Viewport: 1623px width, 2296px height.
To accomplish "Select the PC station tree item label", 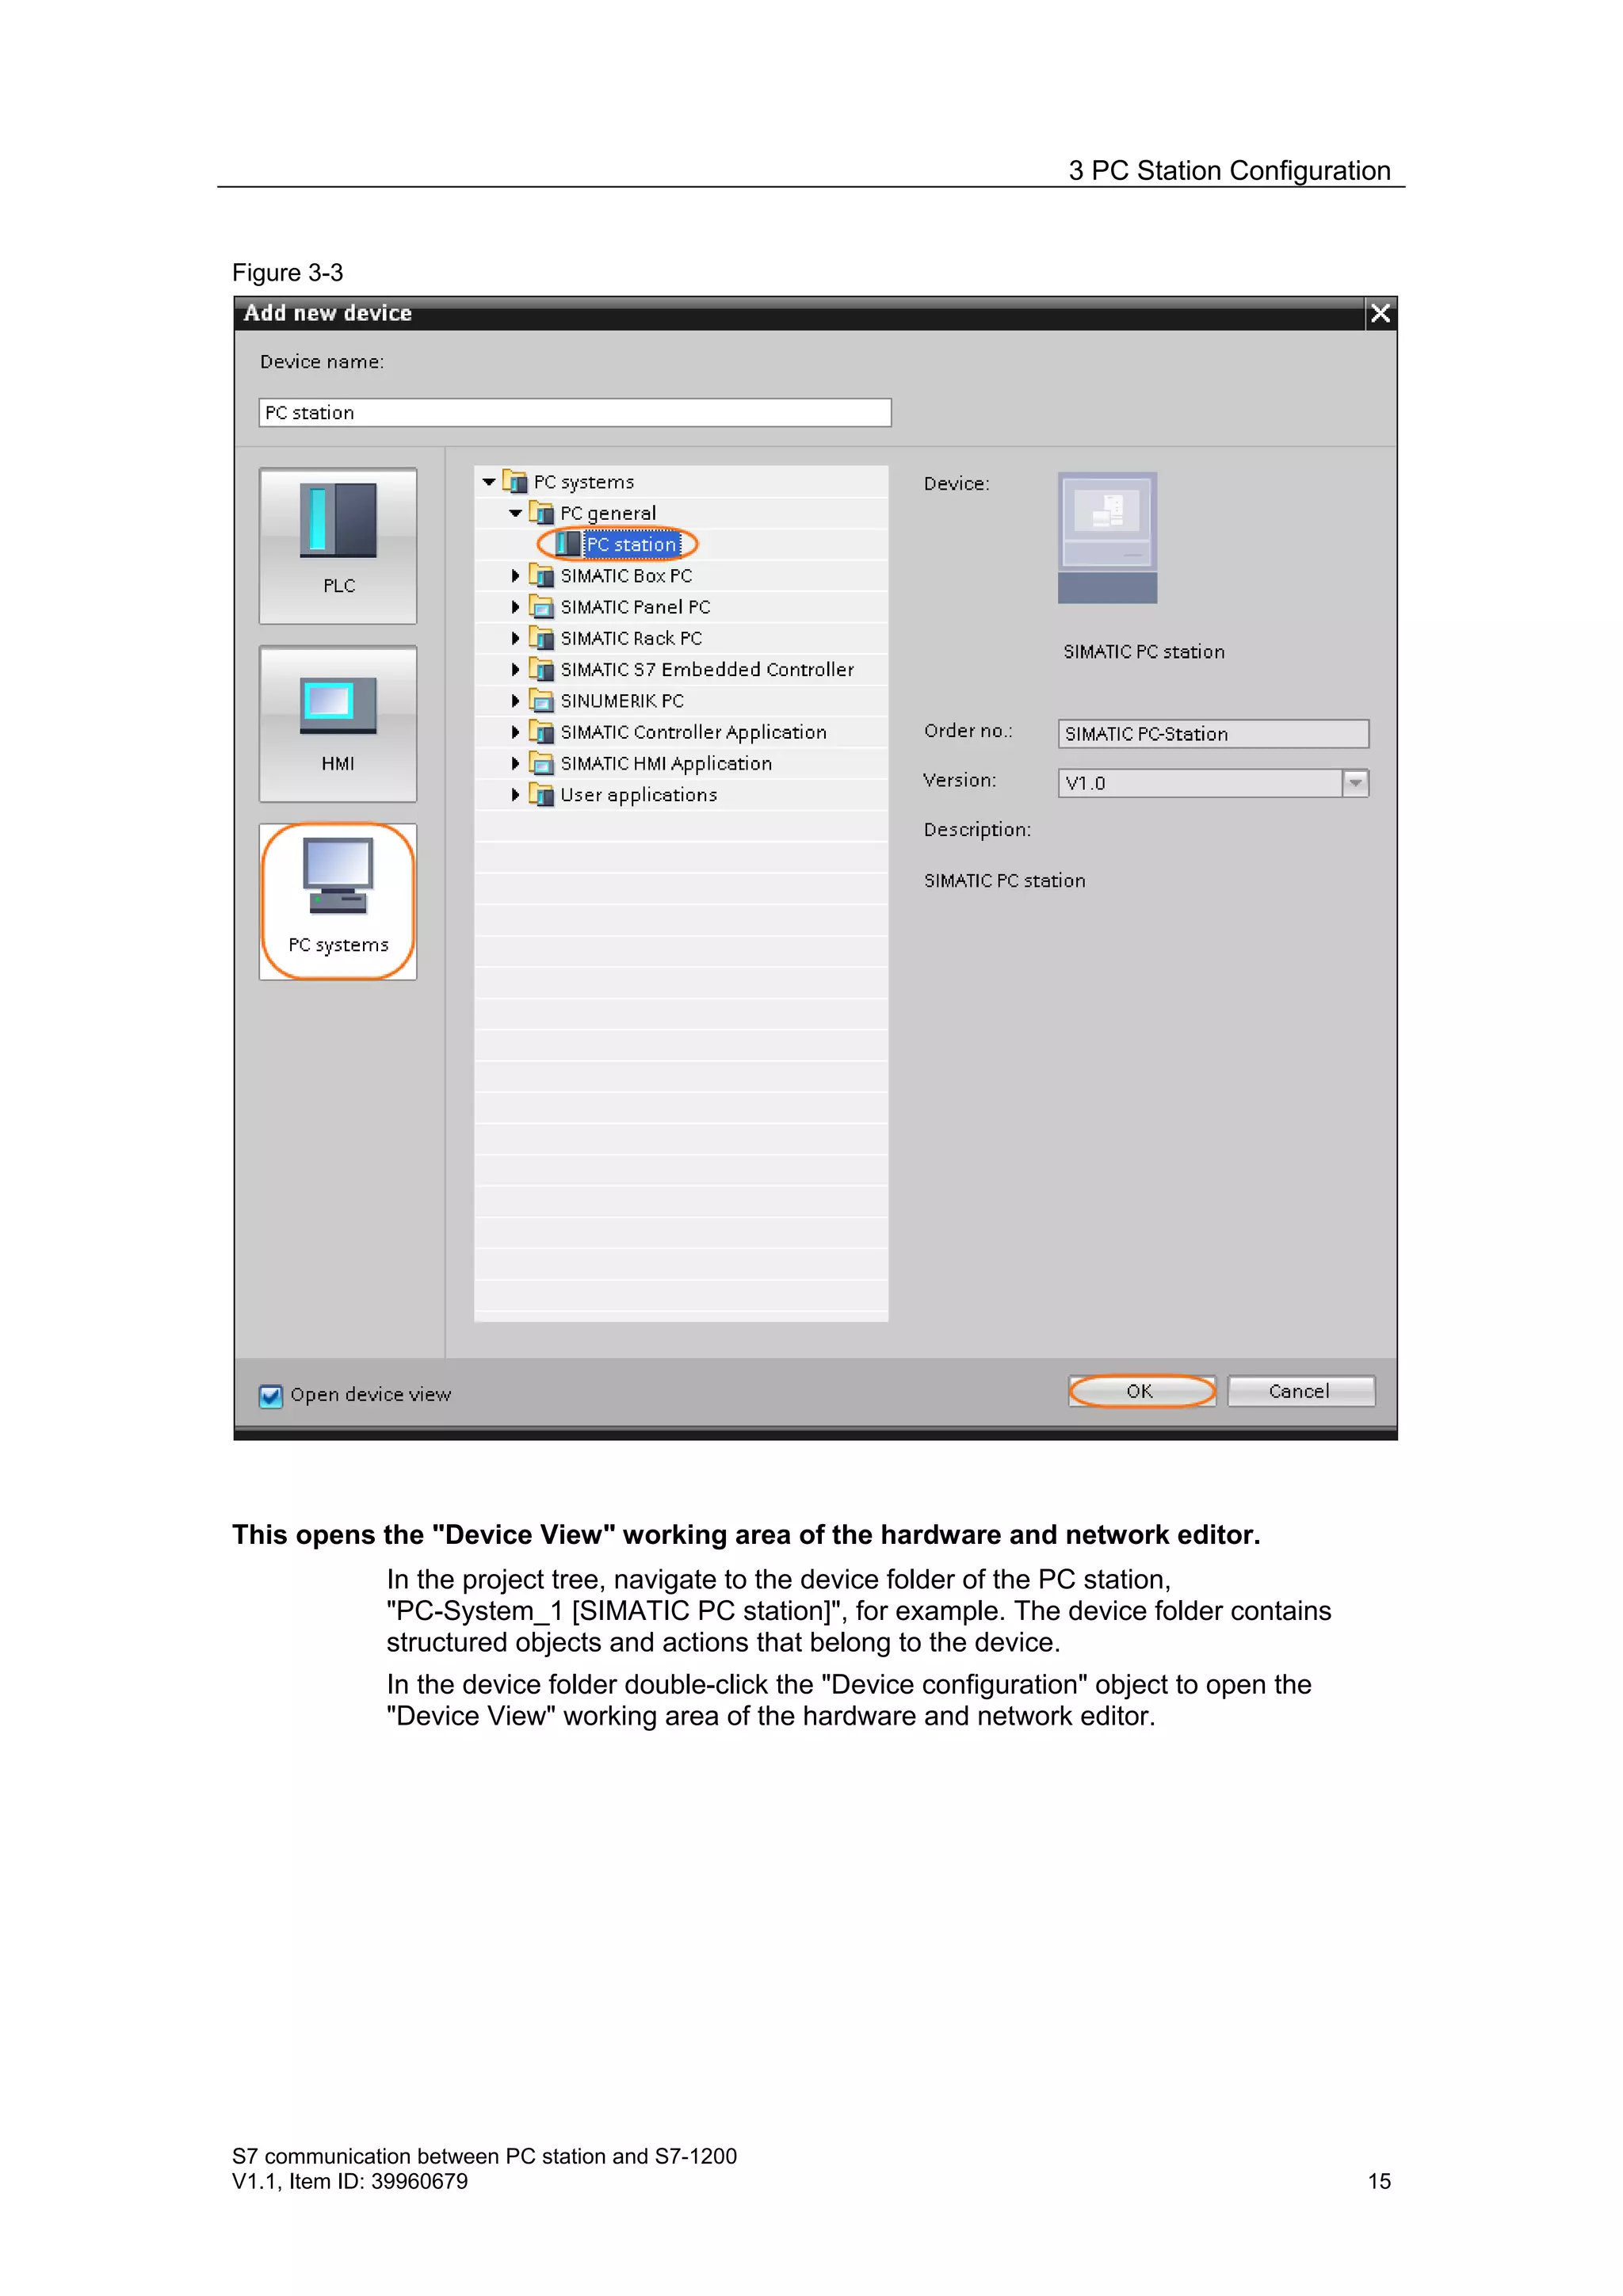I will point(632,544).
